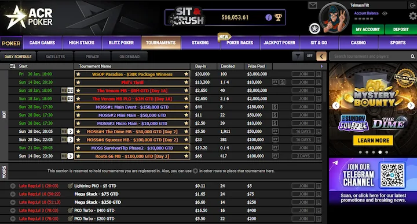
Task: Switch to Sit & Go tab
Action: 319,43
